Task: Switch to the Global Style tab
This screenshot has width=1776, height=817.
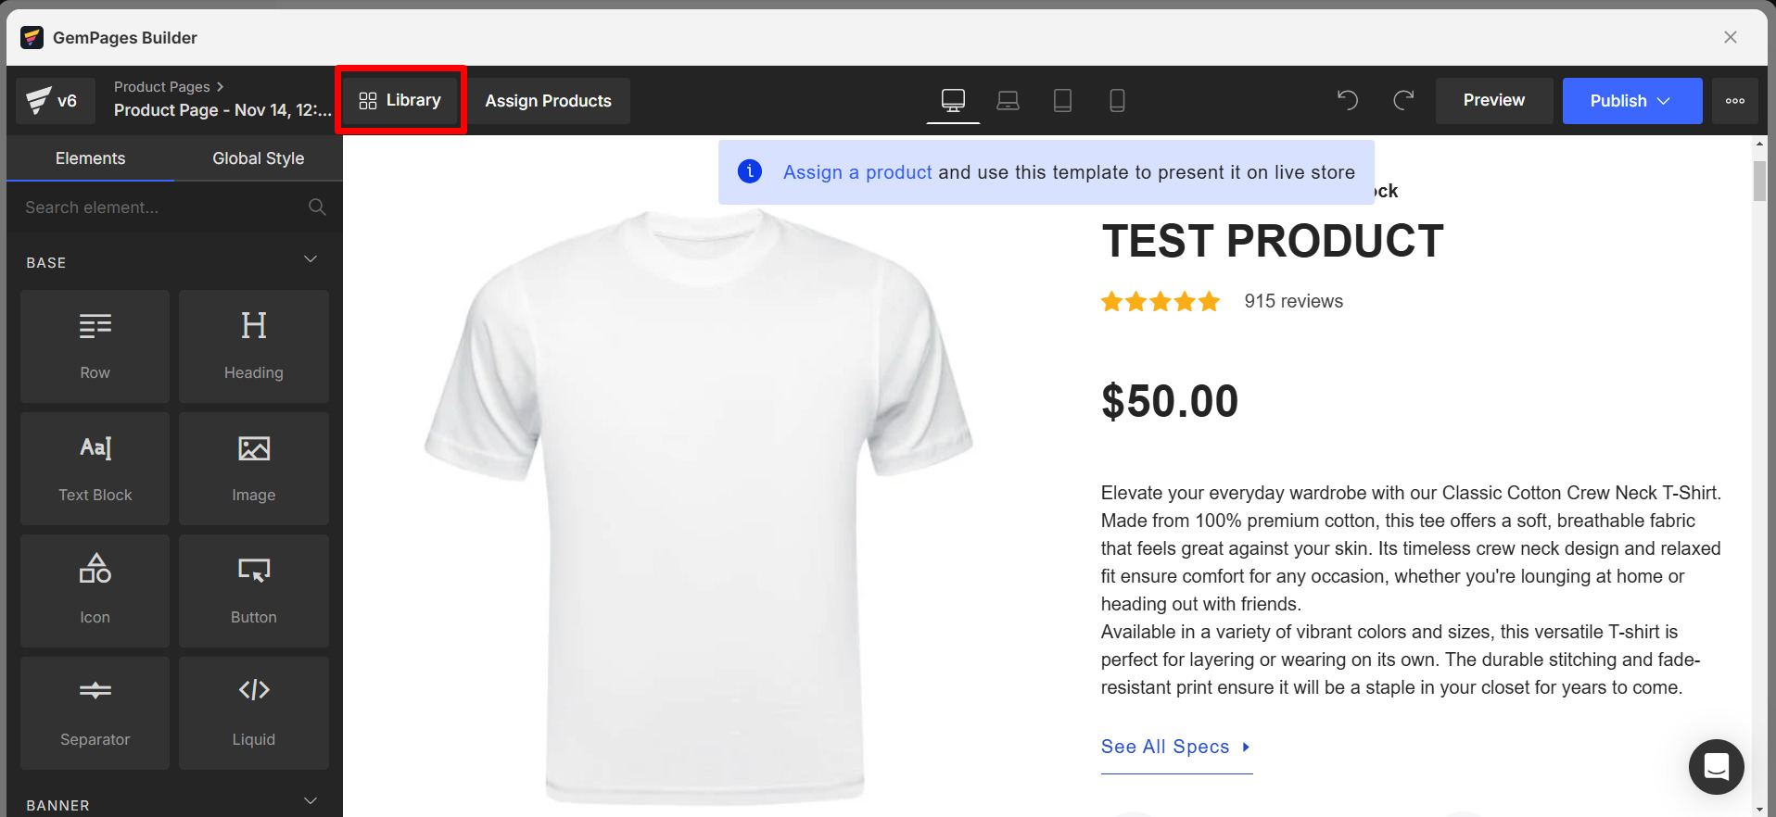Action: pos(258,158)
